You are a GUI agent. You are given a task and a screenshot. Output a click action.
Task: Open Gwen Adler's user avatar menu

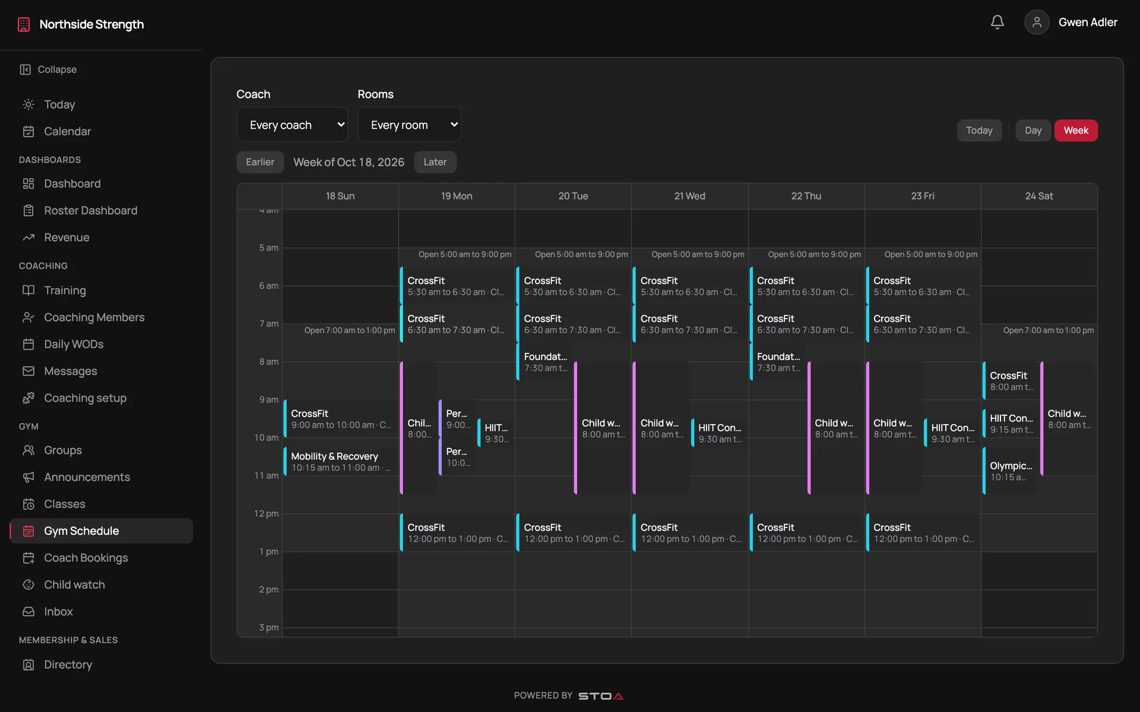(1037, 23)
